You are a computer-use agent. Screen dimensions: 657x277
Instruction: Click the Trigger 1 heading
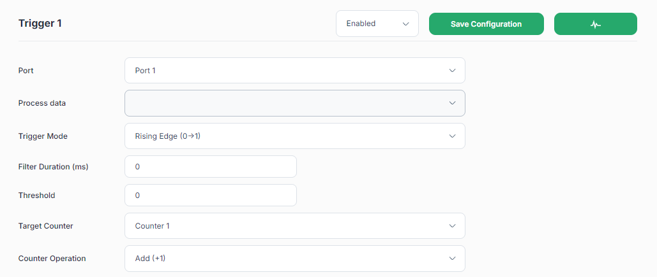(x=40, y=24)
